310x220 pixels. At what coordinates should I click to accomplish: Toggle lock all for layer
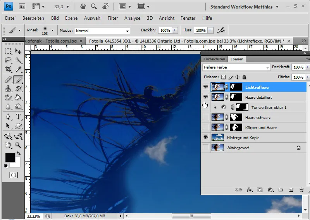[x=245, y=77]
